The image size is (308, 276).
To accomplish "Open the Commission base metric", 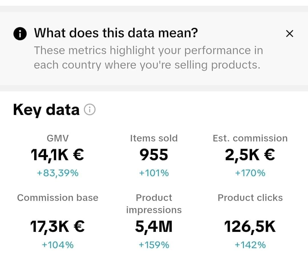I will click(58, 198).
